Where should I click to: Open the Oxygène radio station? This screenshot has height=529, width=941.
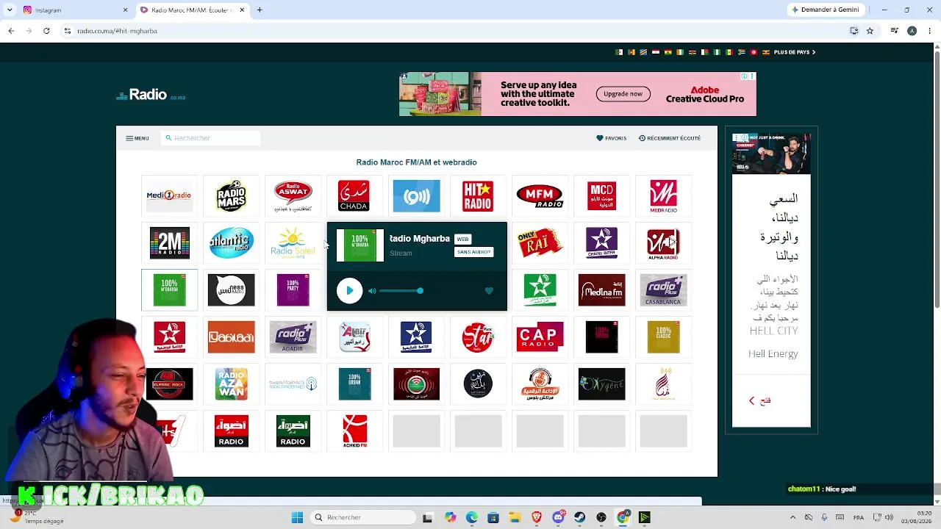click(x=601, y=384)
